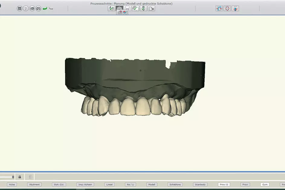Undo with the green arrow
This screenshot has height=190, width=285.
pos(45,8)
